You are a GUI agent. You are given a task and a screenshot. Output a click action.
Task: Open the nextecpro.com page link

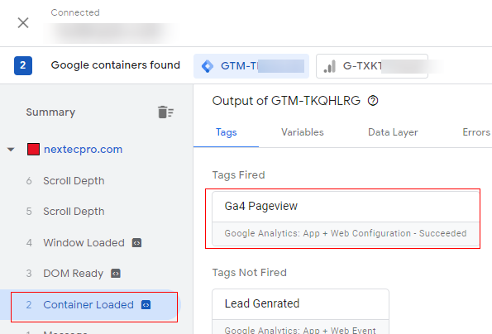pyautogui.click(x=84, y=150)
